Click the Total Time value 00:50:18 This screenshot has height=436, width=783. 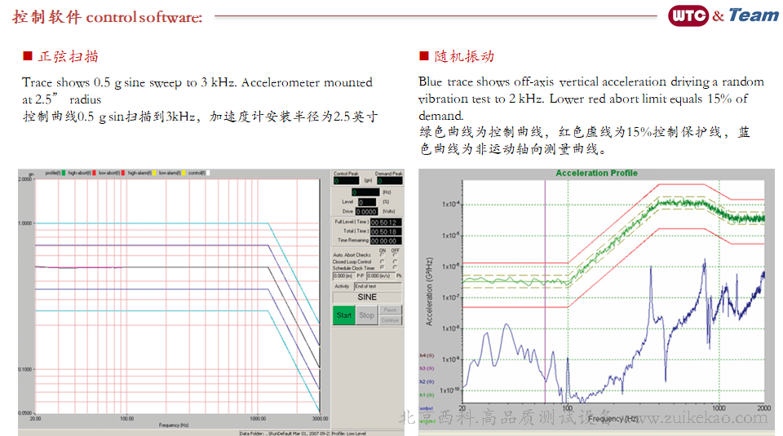[x=386, y=231]
